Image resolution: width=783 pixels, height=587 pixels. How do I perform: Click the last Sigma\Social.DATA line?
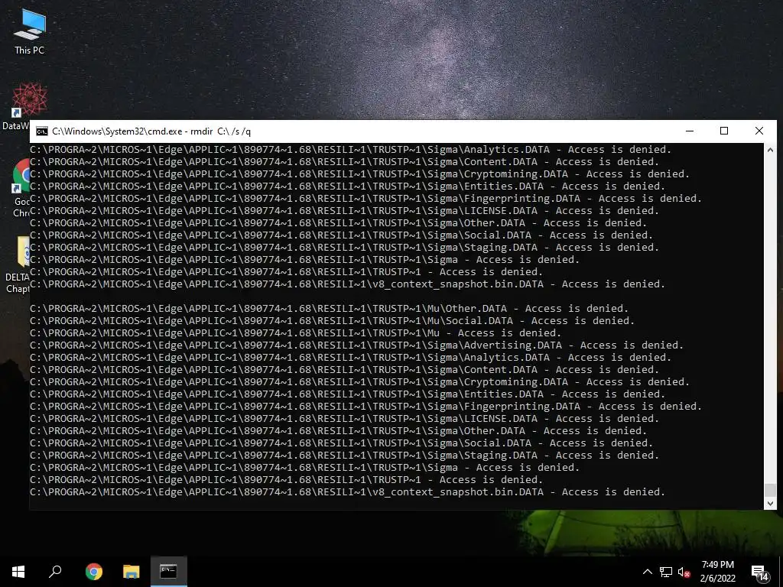pyautogui.click(x=341, y=443)
